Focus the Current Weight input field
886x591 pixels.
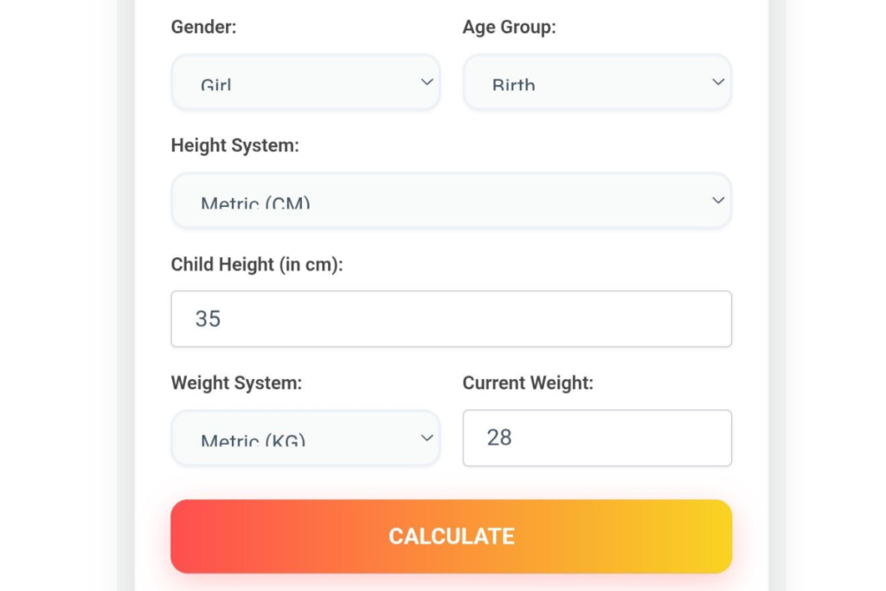pyautogui.click(x=597, y=438)
